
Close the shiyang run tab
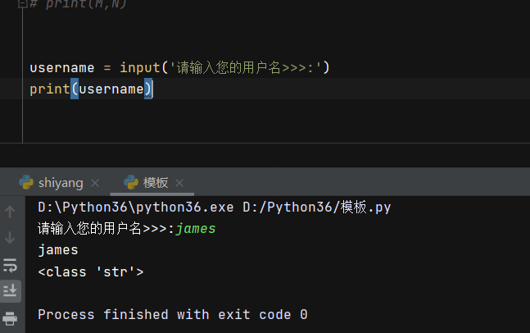[95, 183]
